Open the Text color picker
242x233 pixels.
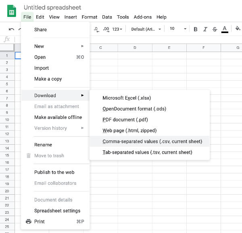coord(225,29)
